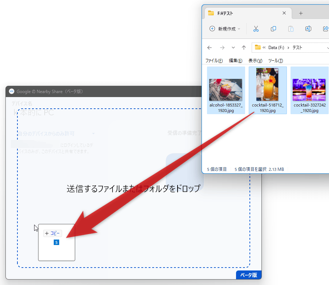The height and width of the screenshot is (285, 329).
Task: Click テスト in the address path
Action: [297, 48]
